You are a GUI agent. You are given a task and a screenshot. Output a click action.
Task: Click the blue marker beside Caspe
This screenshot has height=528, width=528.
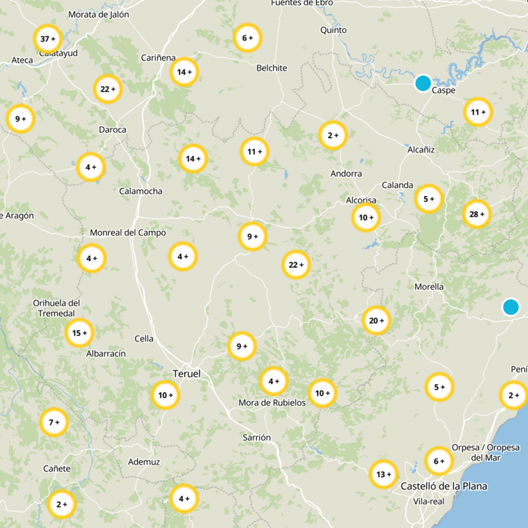pos(422,83)
